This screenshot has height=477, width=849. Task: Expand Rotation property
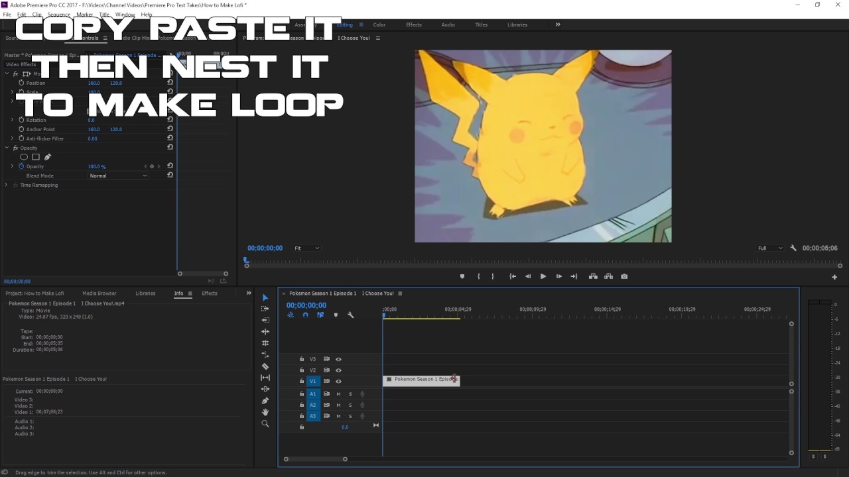tap(12, 120)
